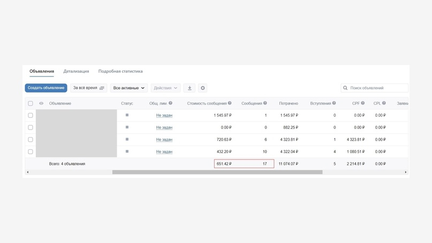Check the row with 1 545.97 ₽ message cost
Screen dimensions: 432x243
(x=31, y=115)
